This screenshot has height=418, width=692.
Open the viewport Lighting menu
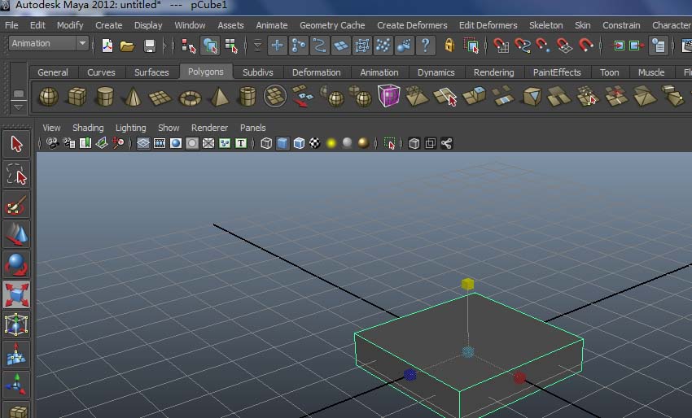point(130,128)
